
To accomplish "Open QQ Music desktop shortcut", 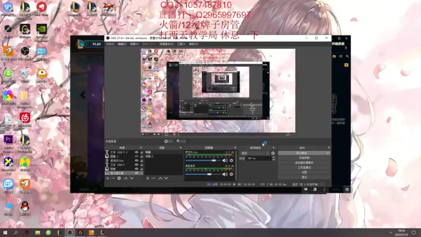I will (x=25, y=164).
